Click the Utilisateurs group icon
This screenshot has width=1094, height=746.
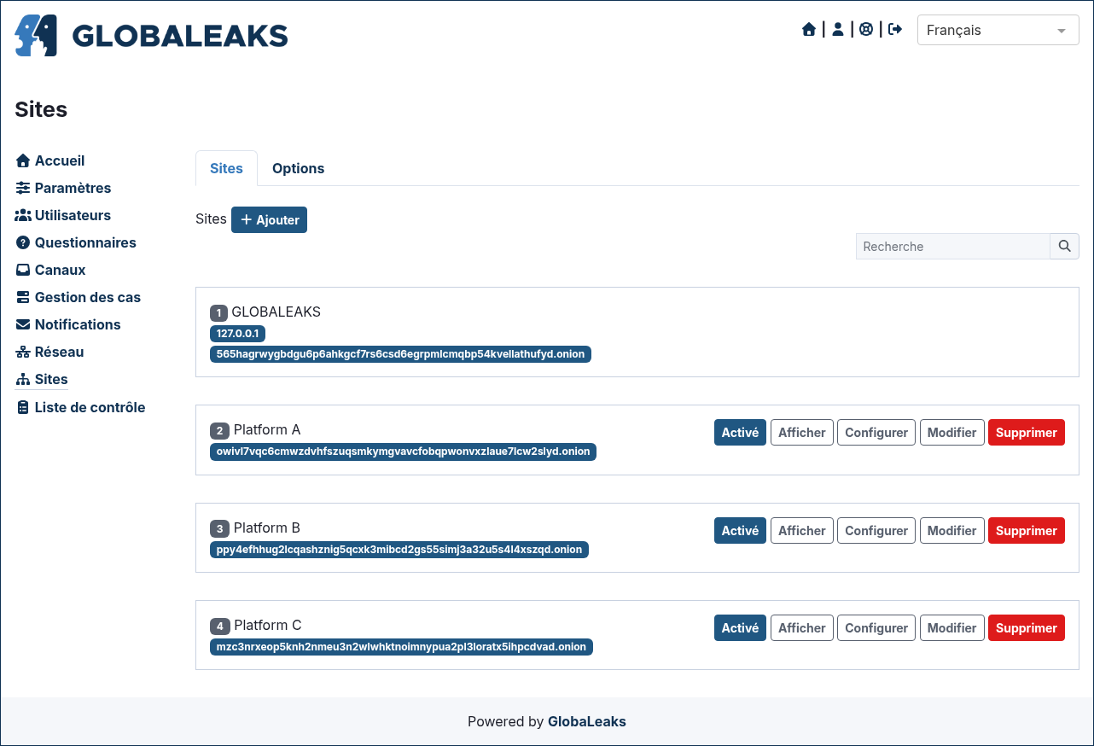(x=23, y=215)
